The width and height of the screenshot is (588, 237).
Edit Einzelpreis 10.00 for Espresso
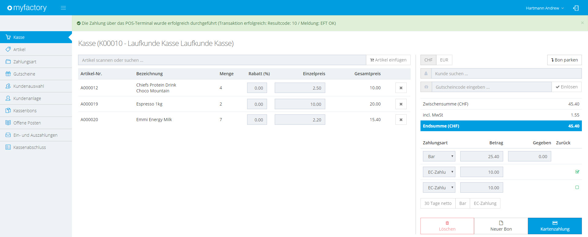pyautogui.click(x=300, y=104)
